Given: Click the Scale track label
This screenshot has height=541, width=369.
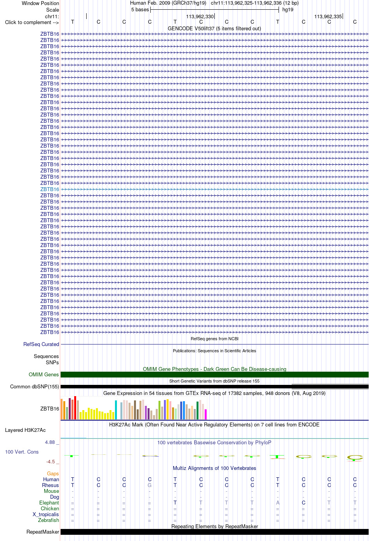Looking at the screenshot, I should [x=53, y=10].
